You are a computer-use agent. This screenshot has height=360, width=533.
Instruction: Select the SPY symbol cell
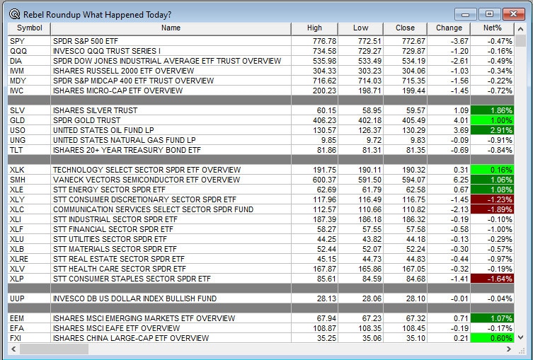[29, 41]
